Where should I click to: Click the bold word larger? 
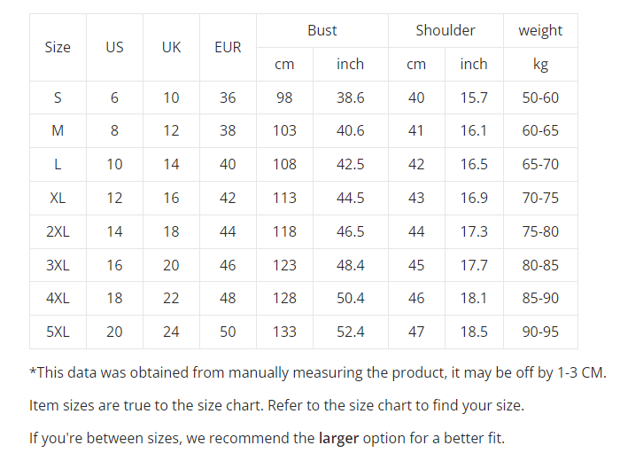click(339, 439)
